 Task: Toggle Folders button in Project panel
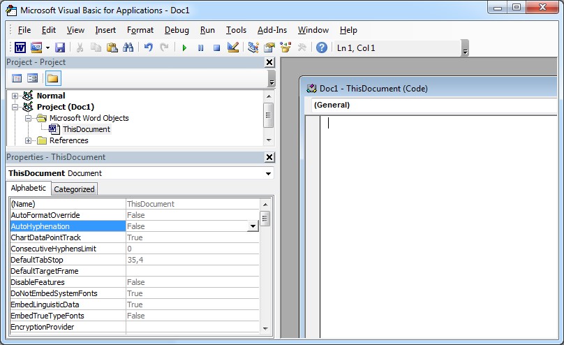tap(53, 78)
